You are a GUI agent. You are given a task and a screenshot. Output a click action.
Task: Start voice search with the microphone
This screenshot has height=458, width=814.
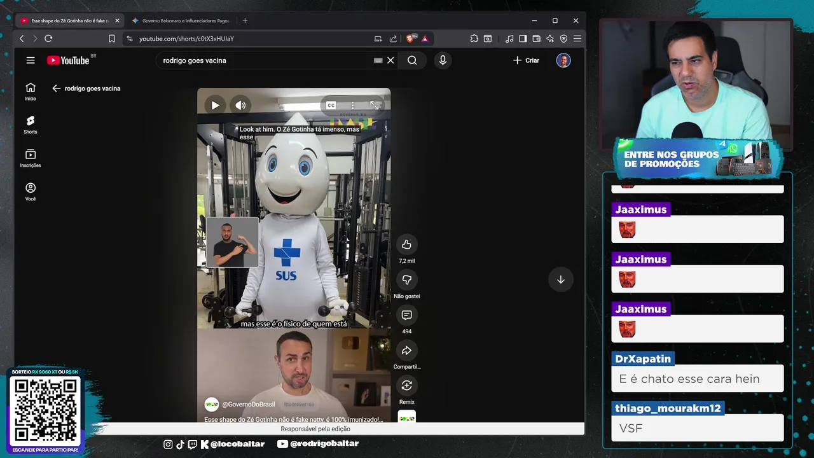pos(443,60)
